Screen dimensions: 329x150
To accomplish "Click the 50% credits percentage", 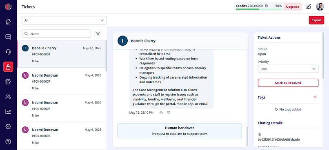I will tap(278, 6).
